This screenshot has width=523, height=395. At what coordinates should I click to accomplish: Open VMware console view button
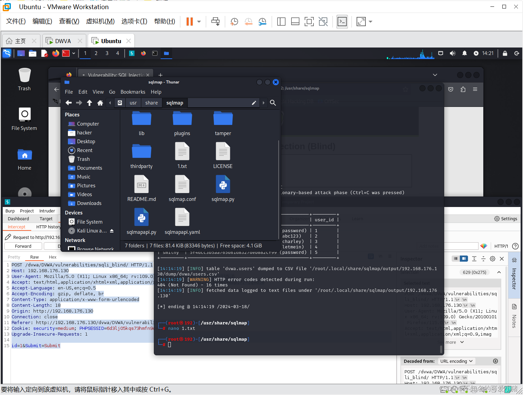[x=342, y=22]
